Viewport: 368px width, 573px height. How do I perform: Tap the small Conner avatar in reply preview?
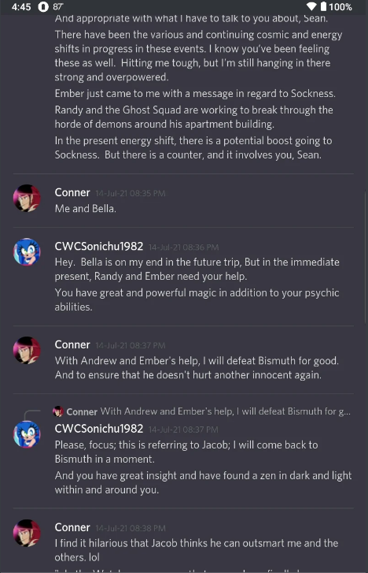click(x=58, y=411)
